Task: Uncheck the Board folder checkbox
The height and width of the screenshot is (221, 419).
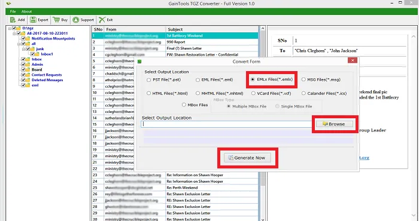Action: [x=23, y=69]
